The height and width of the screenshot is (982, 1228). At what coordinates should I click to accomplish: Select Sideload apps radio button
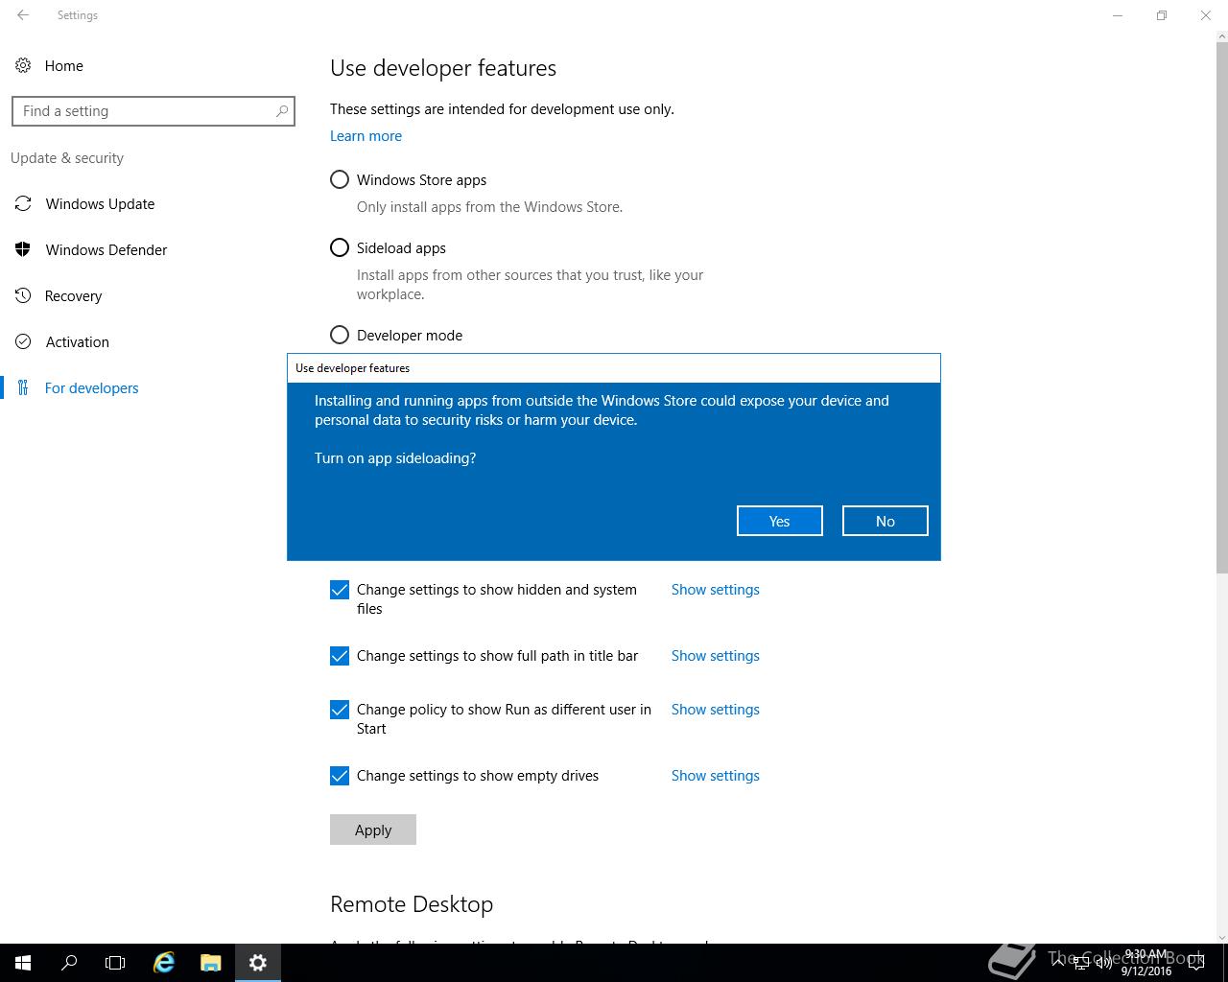tap(340, 248)
